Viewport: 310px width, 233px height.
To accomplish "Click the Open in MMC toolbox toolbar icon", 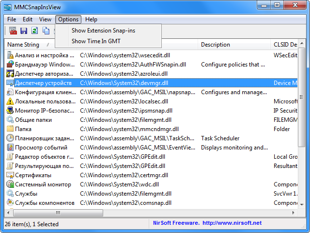I will tap(13, 31).
